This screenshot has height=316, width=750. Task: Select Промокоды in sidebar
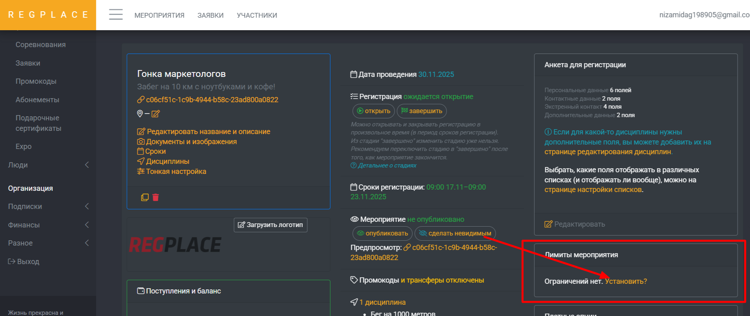point(36,81)
